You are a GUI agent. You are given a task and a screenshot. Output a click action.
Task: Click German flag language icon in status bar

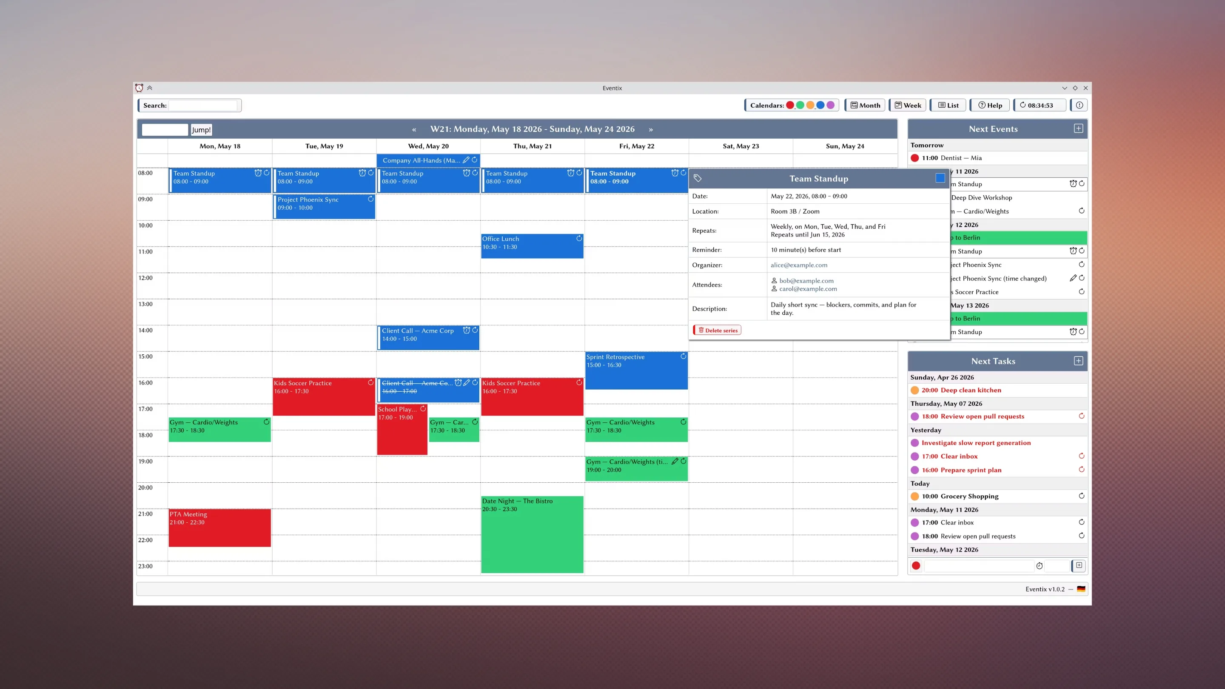(1081, 589)
